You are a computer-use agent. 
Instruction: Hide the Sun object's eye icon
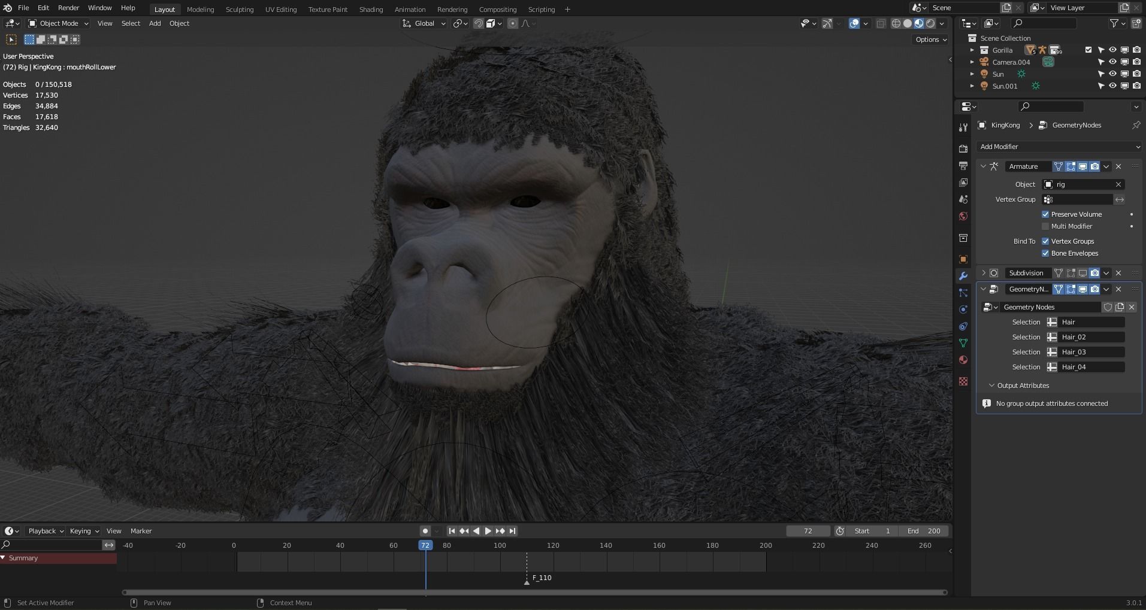(1112, 74)
